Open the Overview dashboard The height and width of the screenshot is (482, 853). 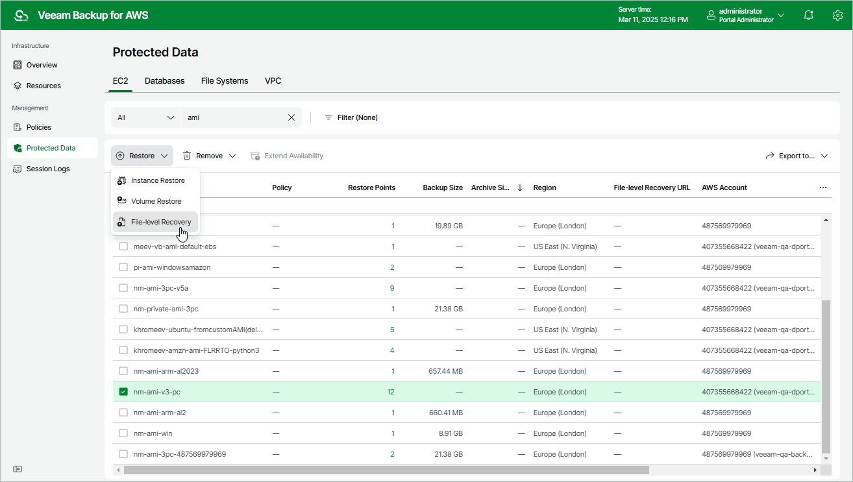[x=42, y=64]
